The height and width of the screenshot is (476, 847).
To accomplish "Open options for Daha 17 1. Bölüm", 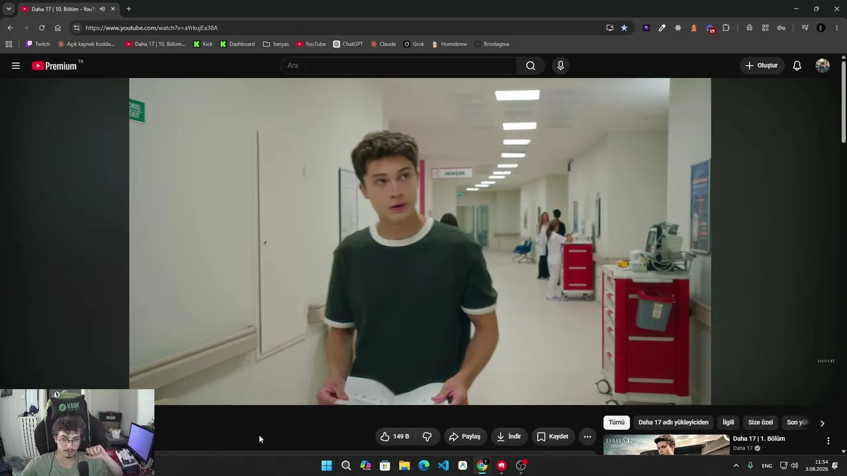I will 828,440.
